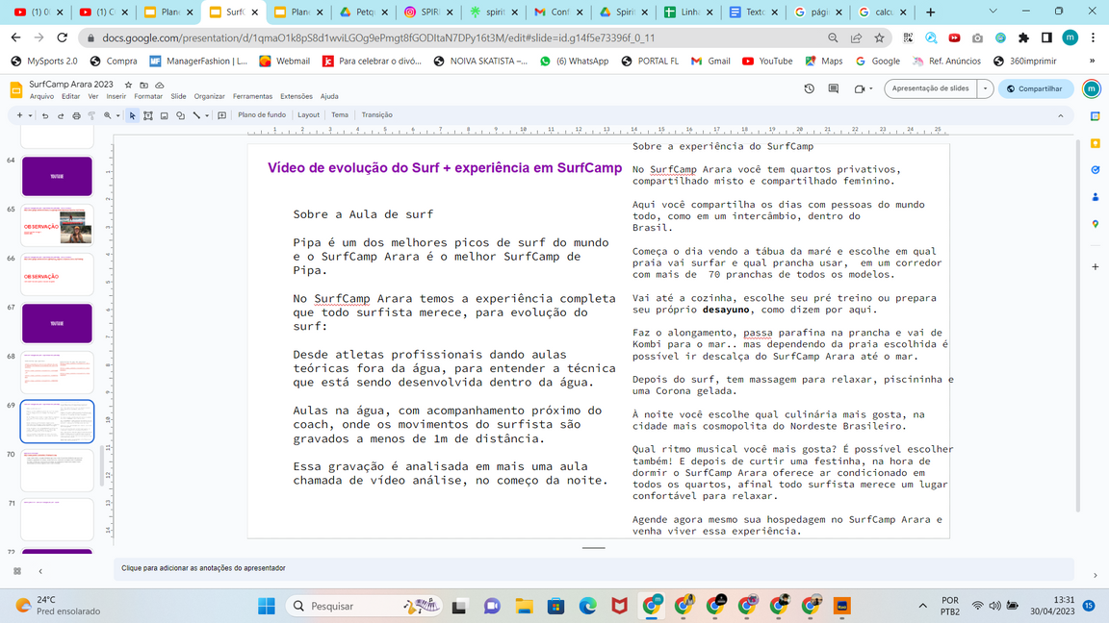Open the new slide layout dropdown arrow

pyautogui.click(x=30, y=115)
